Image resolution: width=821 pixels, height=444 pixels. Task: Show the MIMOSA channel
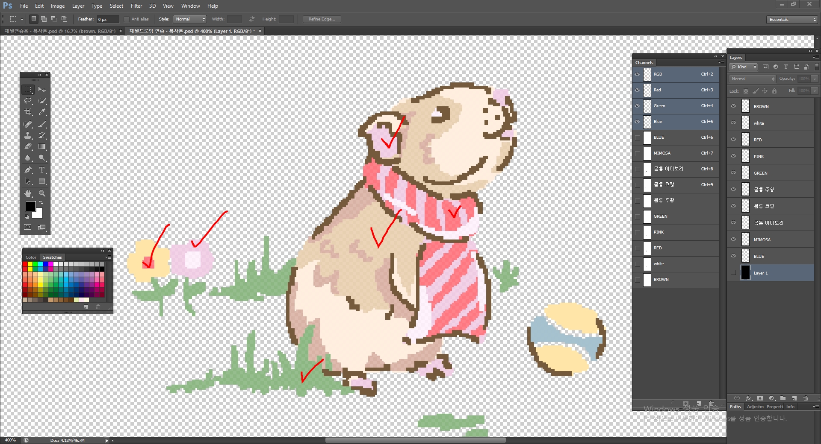[x=637, y=153]
